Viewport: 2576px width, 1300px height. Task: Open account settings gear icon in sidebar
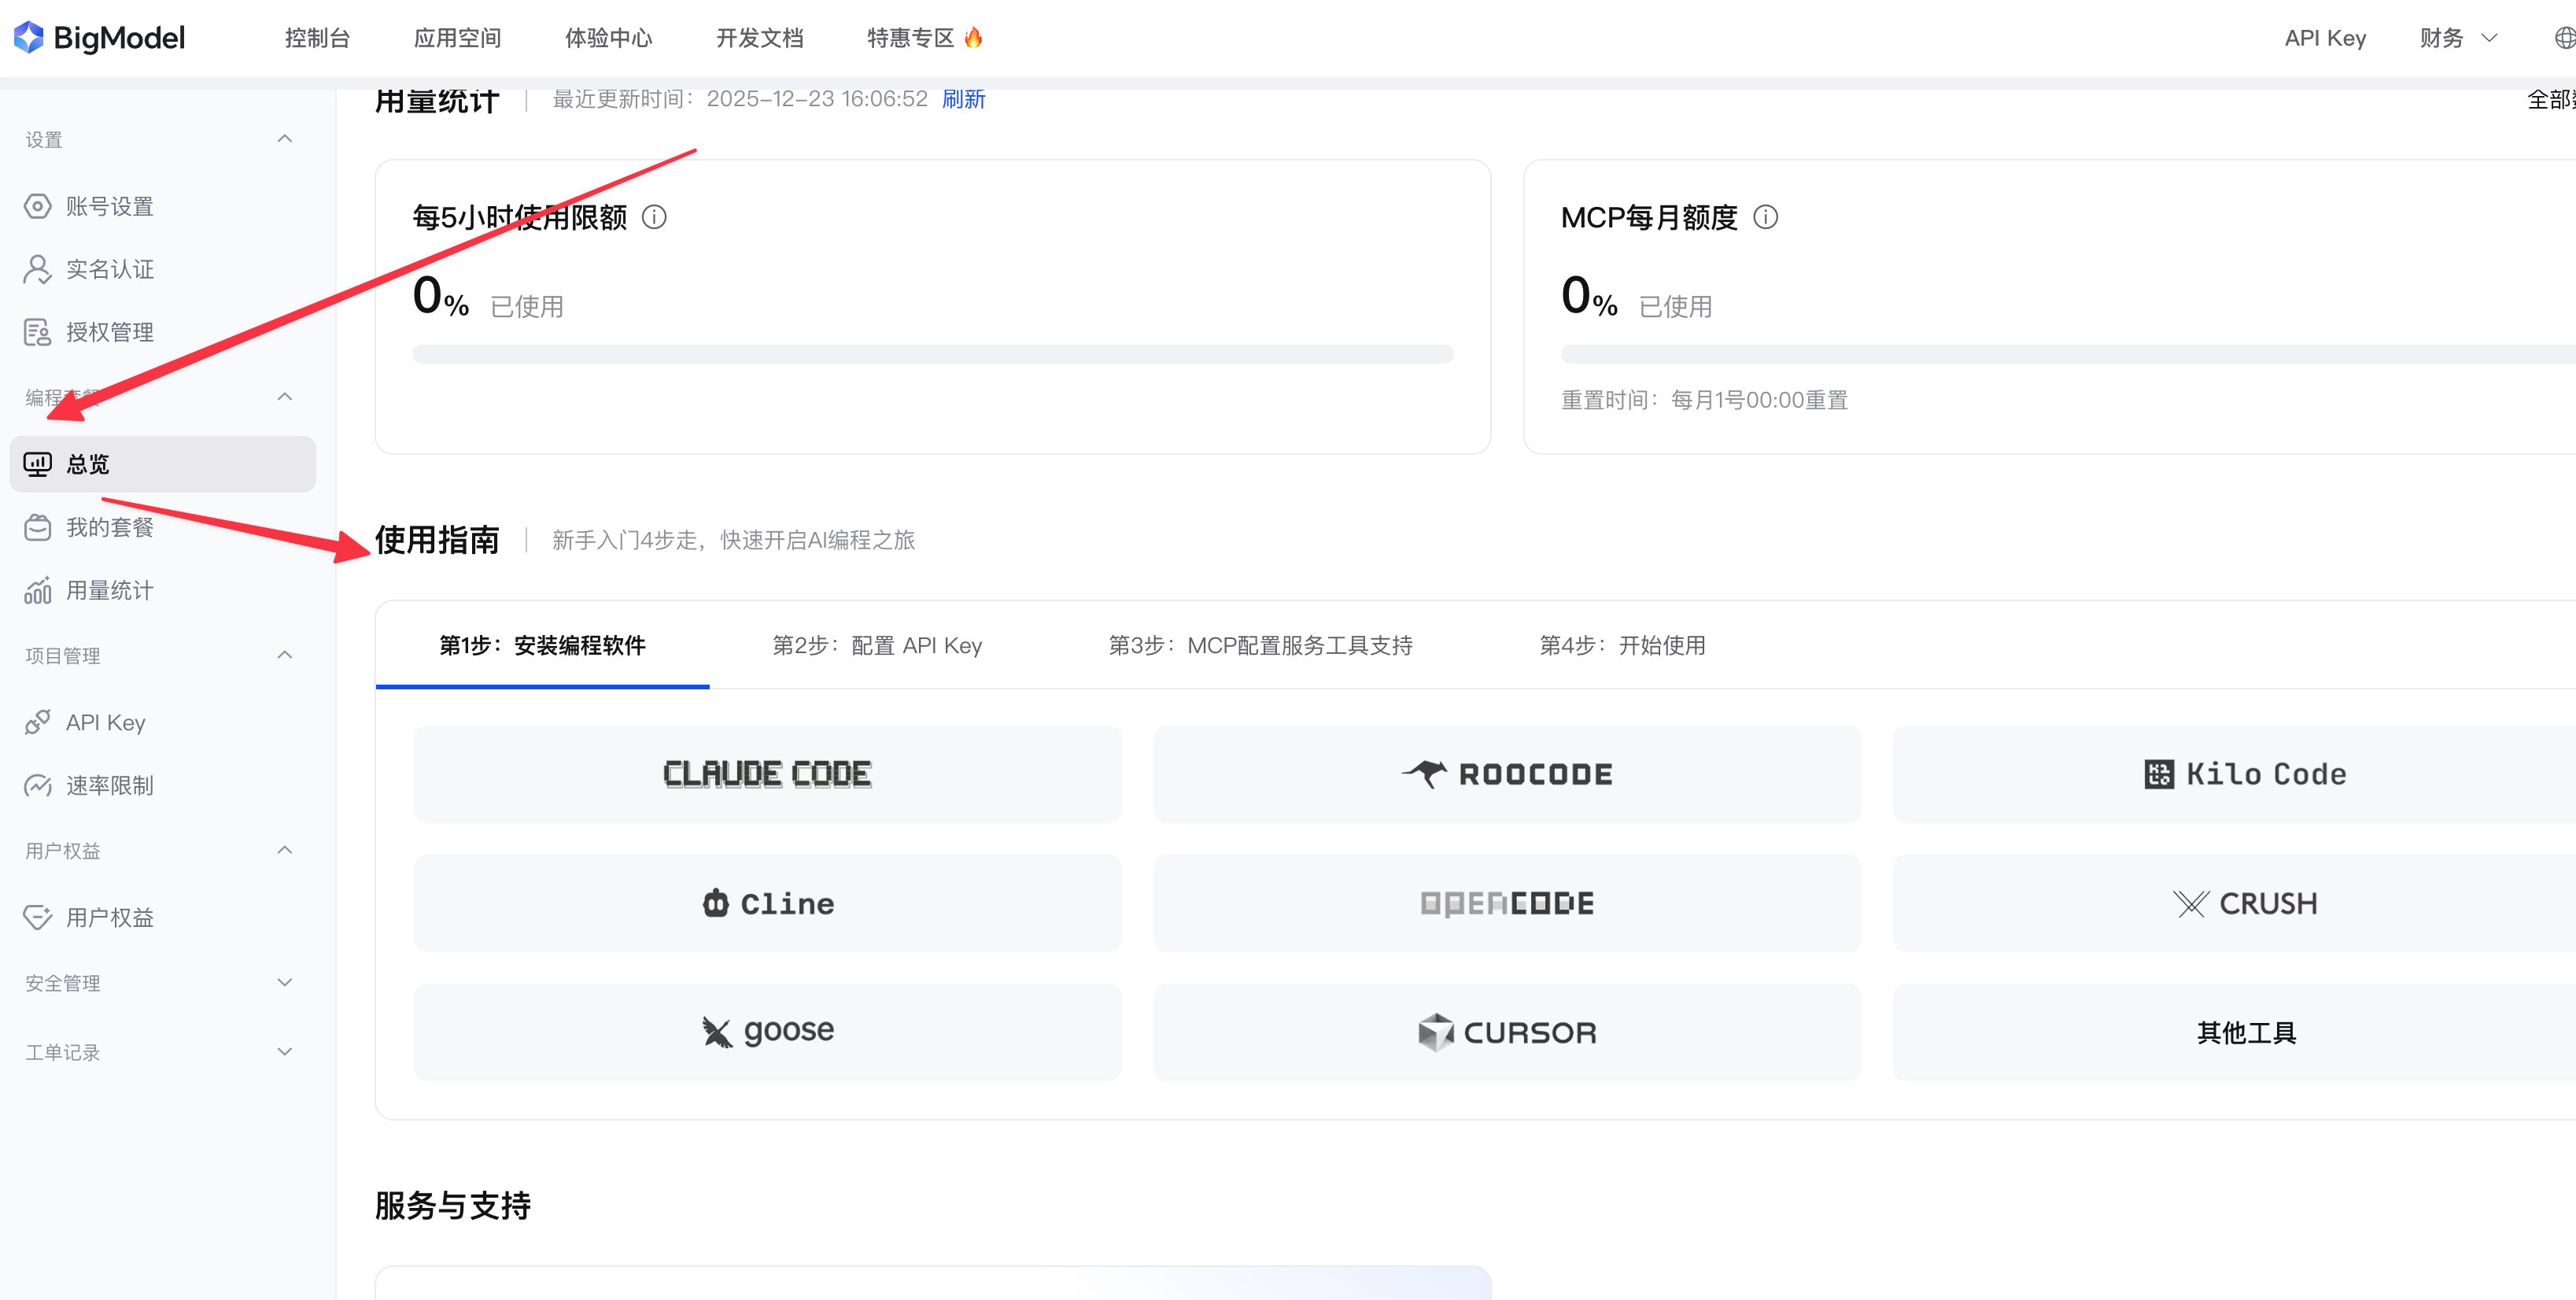pyautogui.click(x=37, y=206)
